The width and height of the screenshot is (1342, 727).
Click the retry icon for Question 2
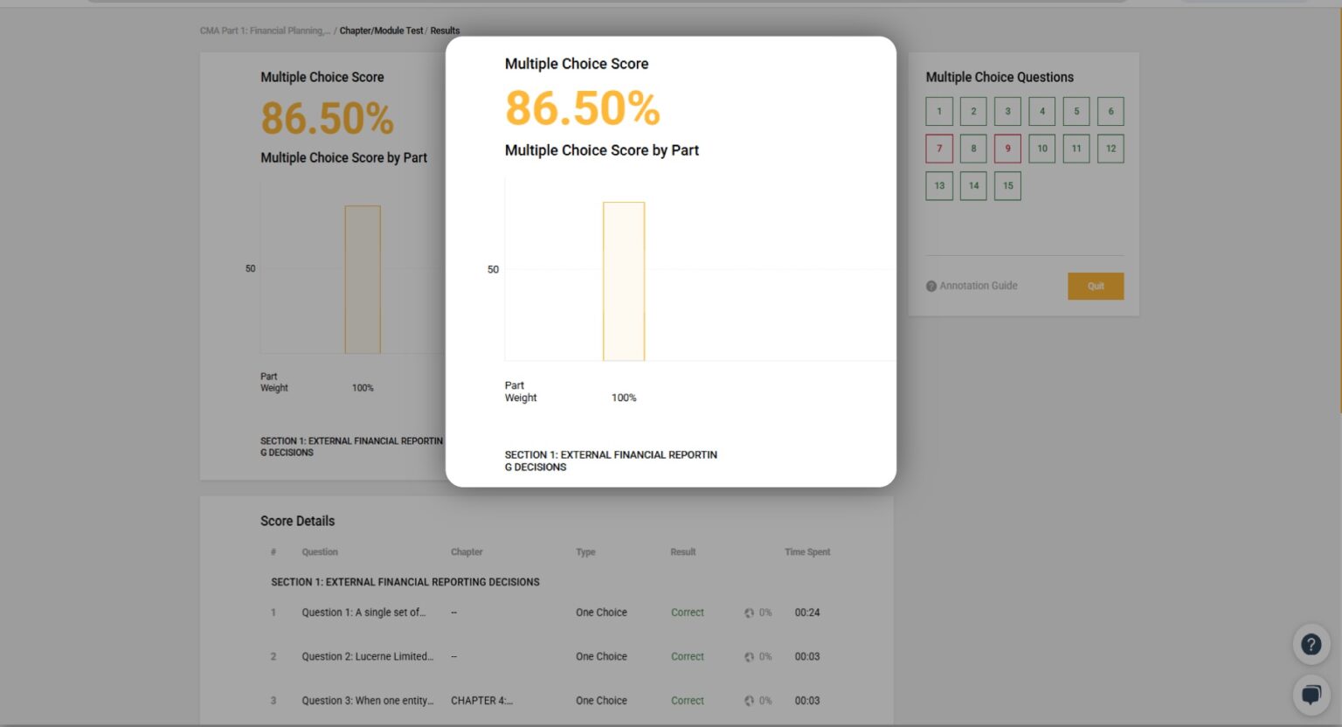[x=749, y=657]
